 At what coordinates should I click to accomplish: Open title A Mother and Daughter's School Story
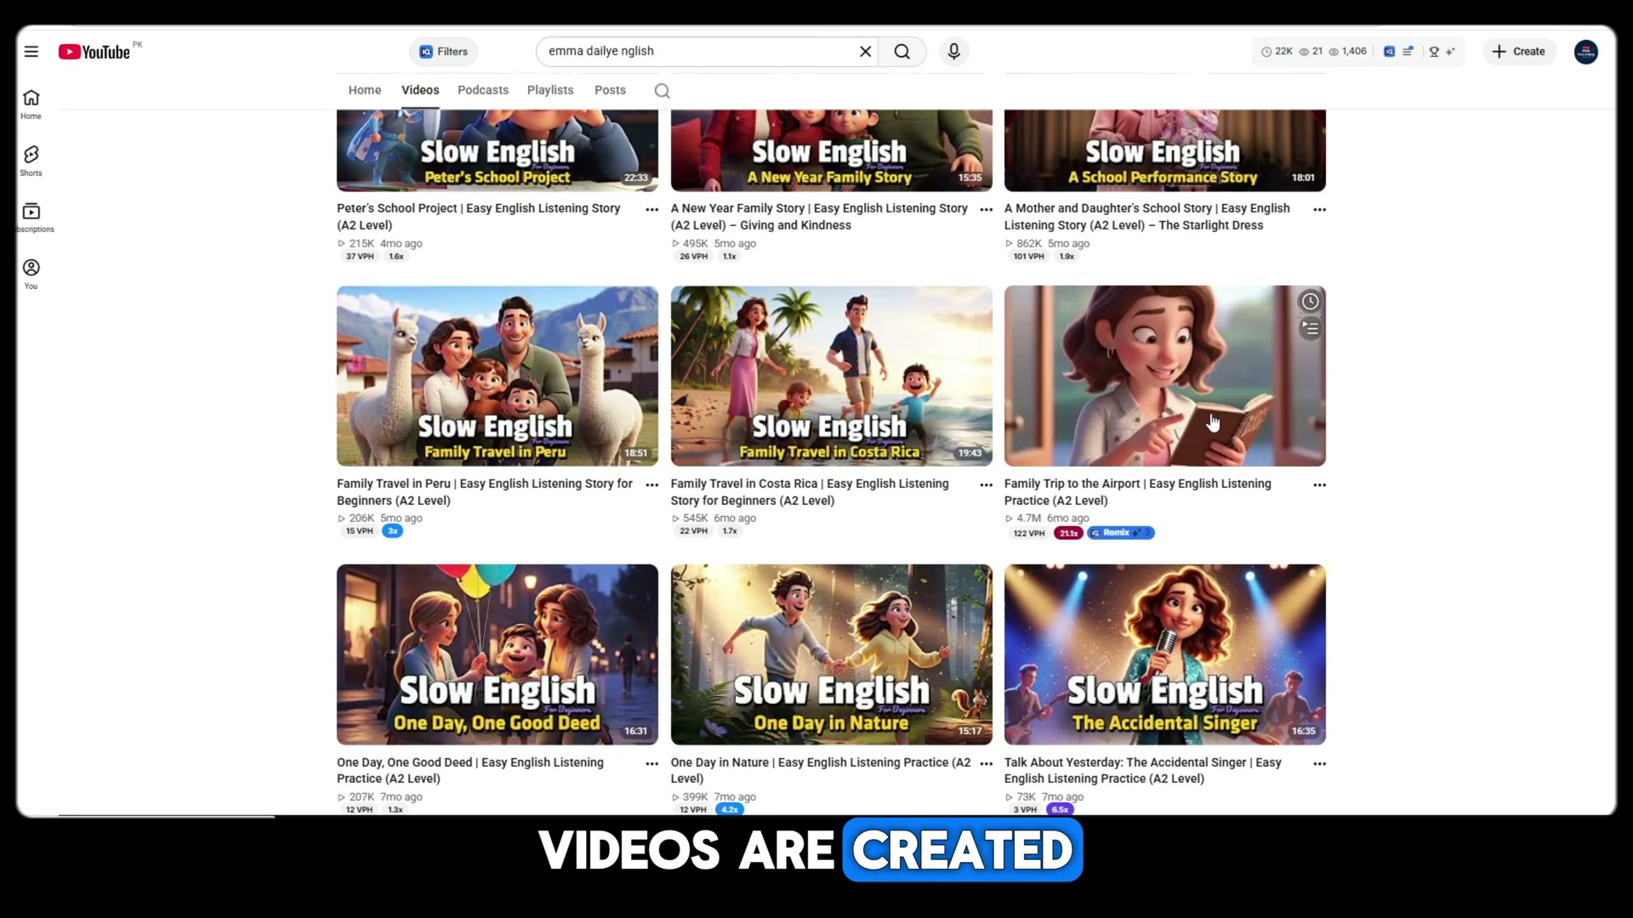(x=1147, y=217)
